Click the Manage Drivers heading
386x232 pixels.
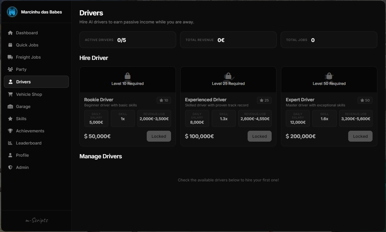pos(101,156)
